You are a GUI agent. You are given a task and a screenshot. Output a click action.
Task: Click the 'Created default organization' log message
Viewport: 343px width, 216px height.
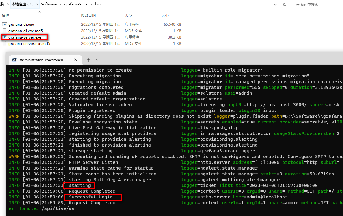[x=107, y=99]
